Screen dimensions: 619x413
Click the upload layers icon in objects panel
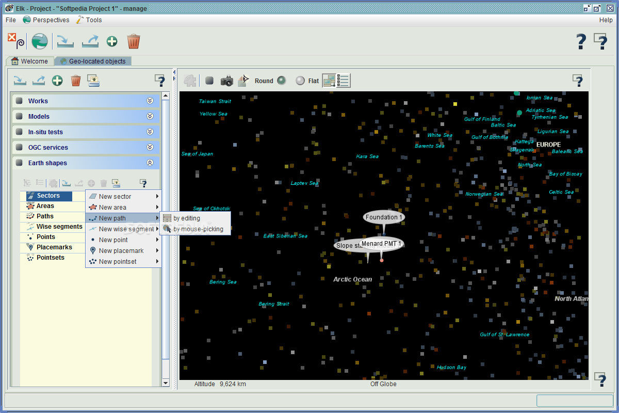[93, 81]
